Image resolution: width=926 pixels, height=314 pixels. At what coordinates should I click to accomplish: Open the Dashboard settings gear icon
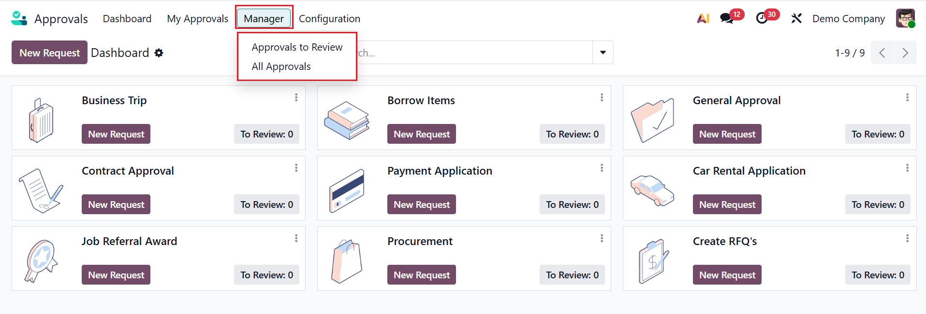tap(159, 53)
